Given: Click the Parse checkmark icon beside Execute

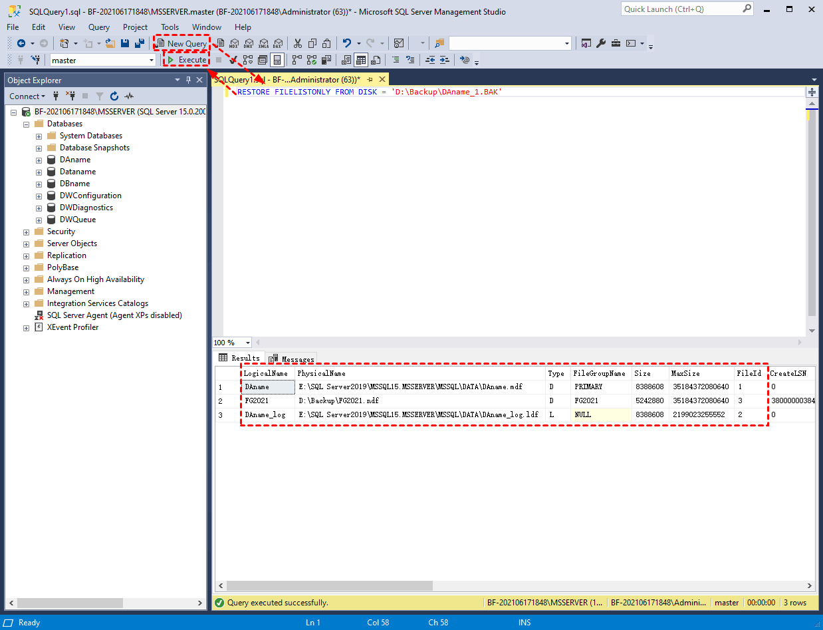Looking at the screenshot, I should 233,60.
